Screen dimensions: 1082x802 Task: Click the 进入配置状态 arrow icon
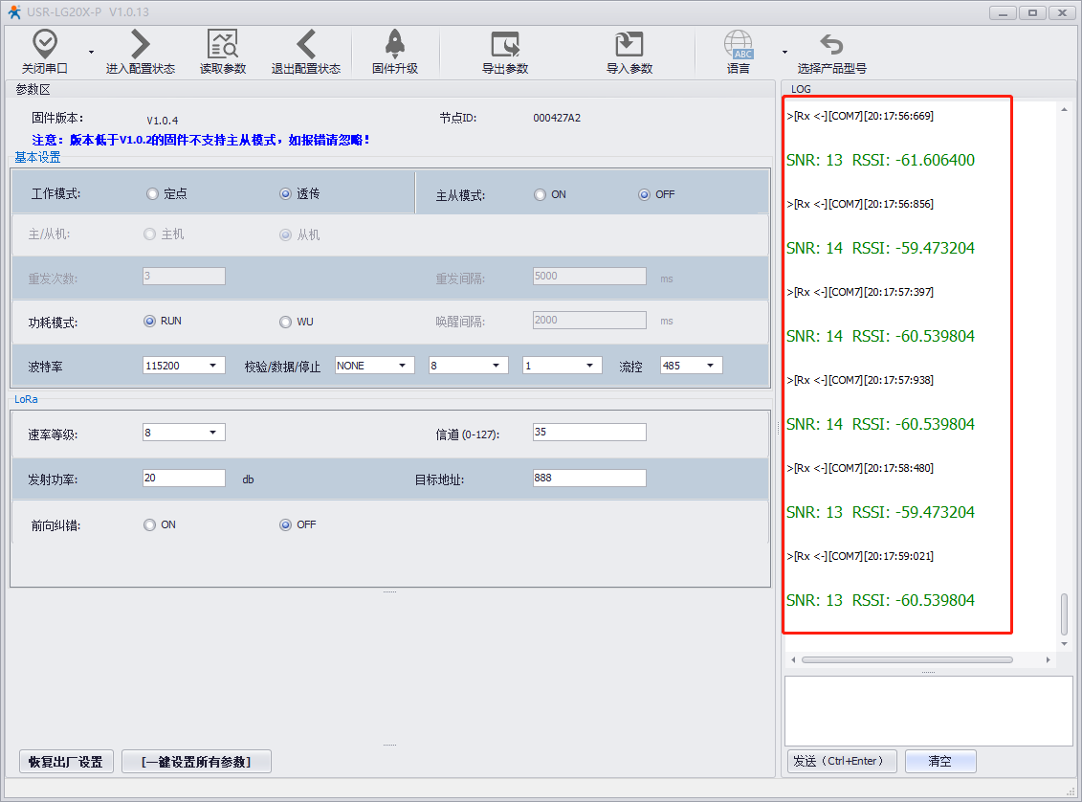(x=141, y=44)
